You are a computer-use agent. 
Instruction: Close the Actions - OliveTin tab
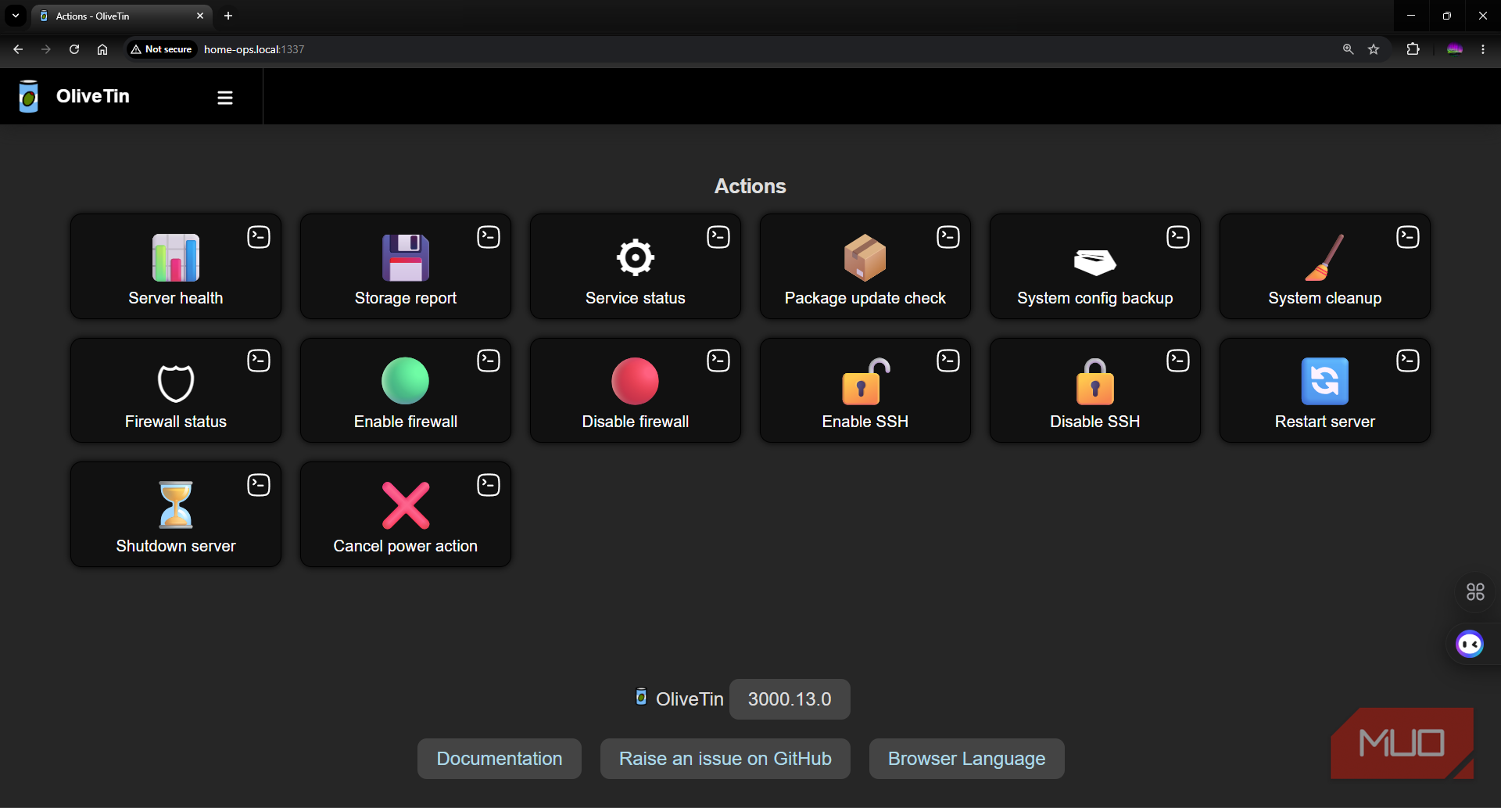click(x=200, y=16)
